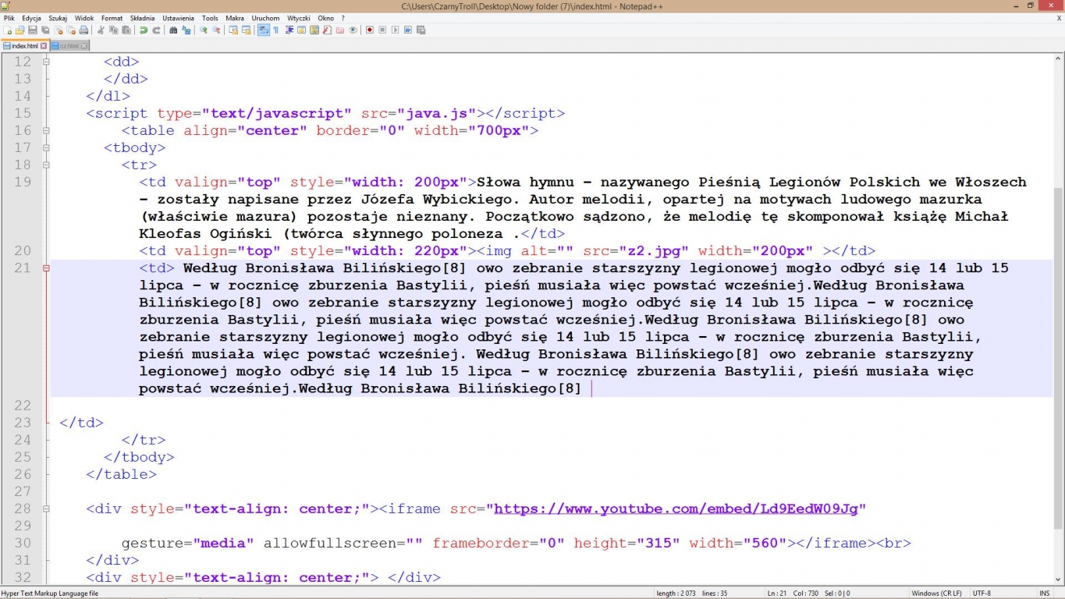This screenshot has height=599, width=1065.
Task: Open the Ustawienia menu
Action: (179, 18)
